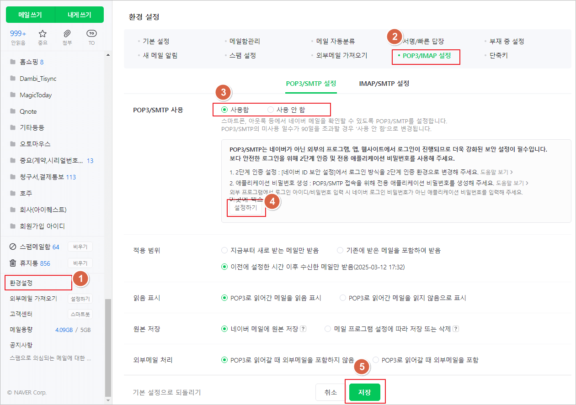Screen dimensions: 576x405
Task: Empty trash with its 비우기 button
Action: [80, 263]
